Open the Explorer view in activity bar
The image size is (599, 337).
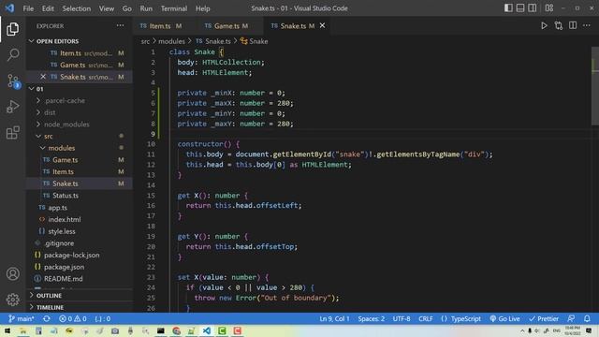tap(12, 29)
